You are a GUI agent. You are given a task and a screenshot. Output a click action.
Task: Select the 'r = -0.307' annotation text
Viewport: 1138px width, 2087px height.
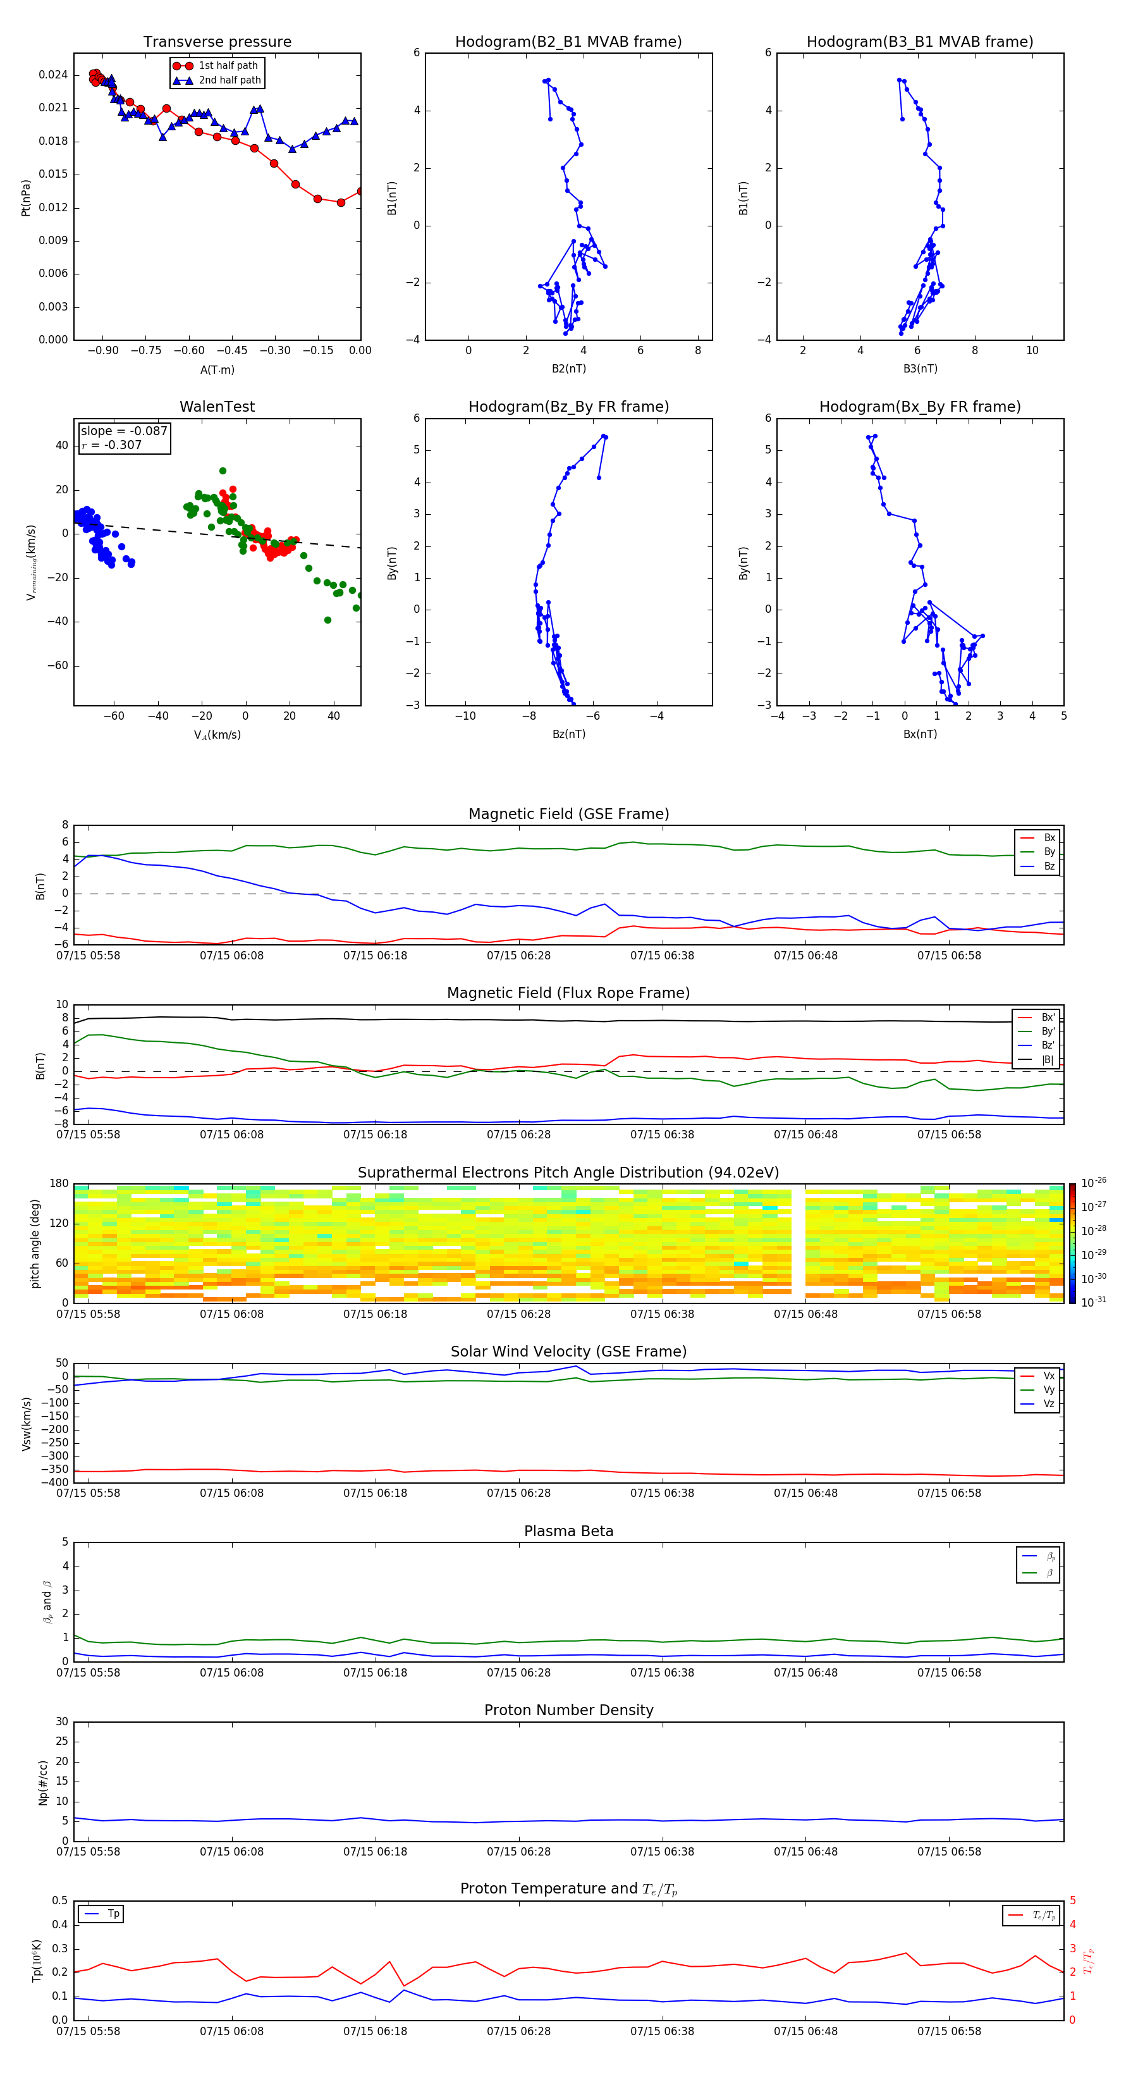[112, 445]
